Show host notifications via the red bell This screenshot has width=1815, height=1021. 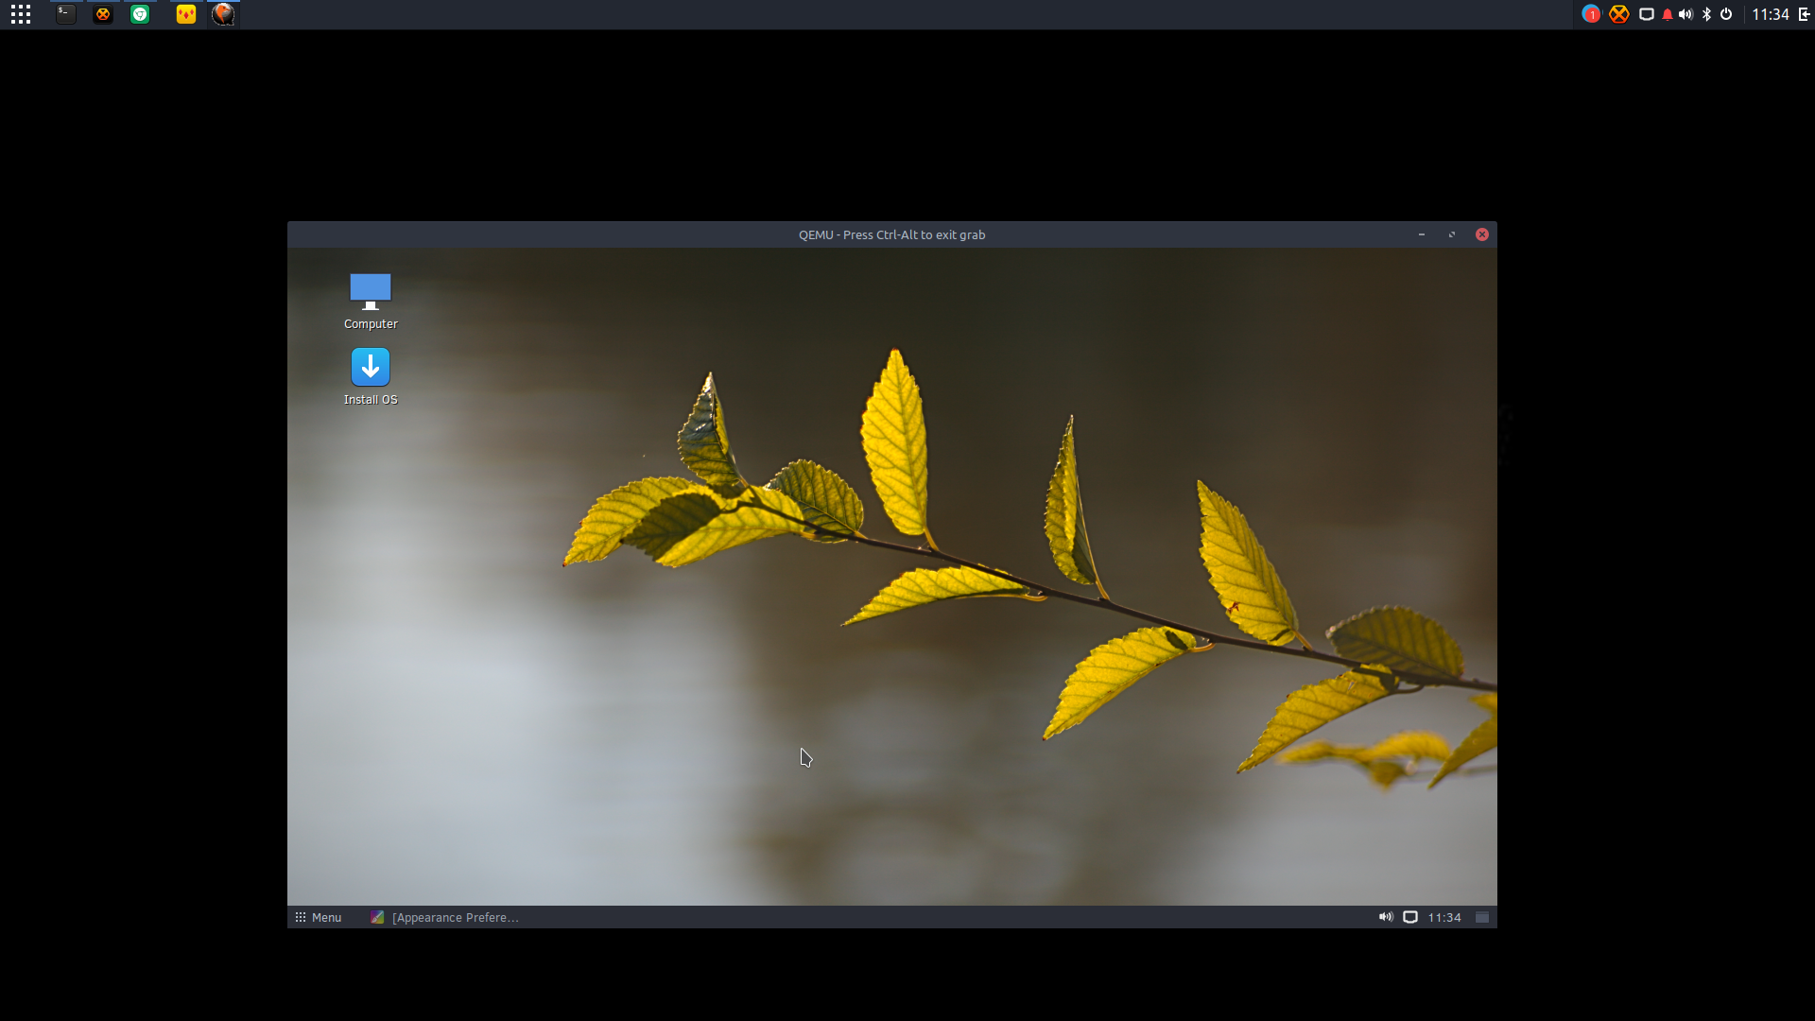tap(1667, 14)
